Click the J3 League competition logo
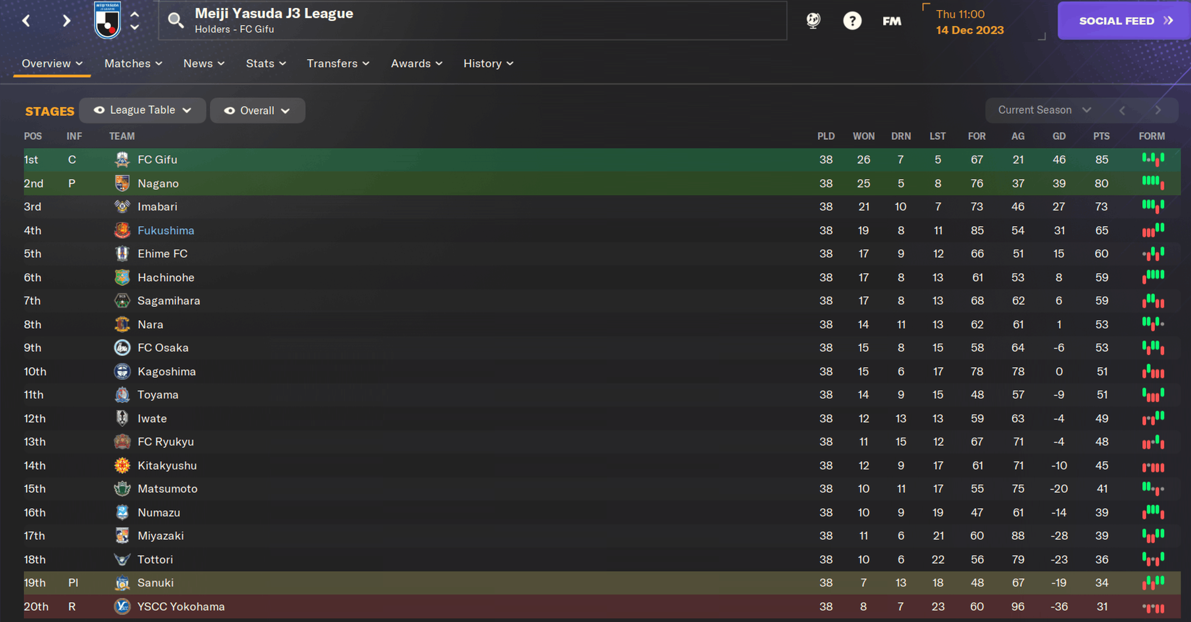 point(107,20)
